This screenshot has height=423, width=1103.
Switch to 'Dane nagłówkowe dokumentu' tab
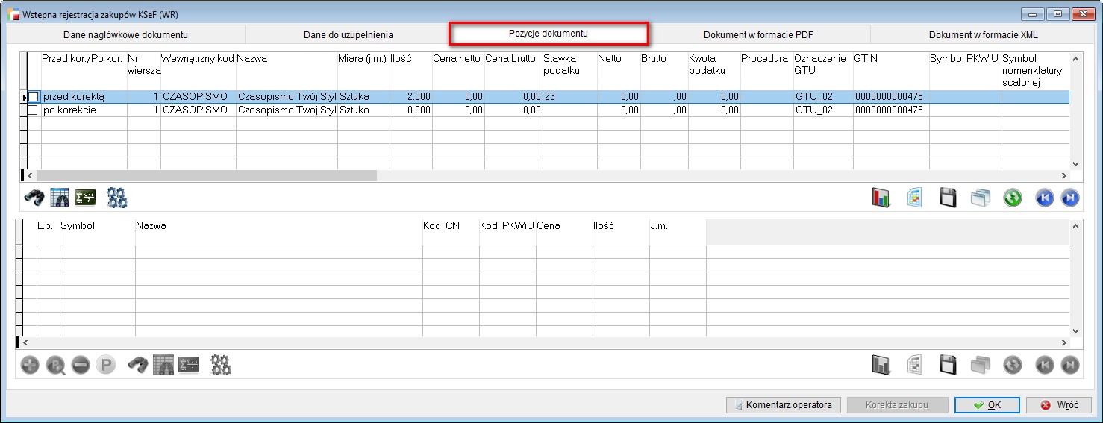coord(125,34)
